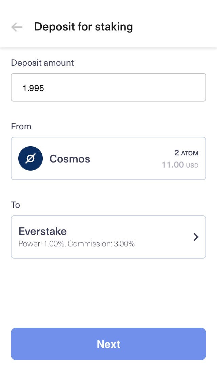
Task: Select the Cosmos wallet name
Action: click(70, 159)
